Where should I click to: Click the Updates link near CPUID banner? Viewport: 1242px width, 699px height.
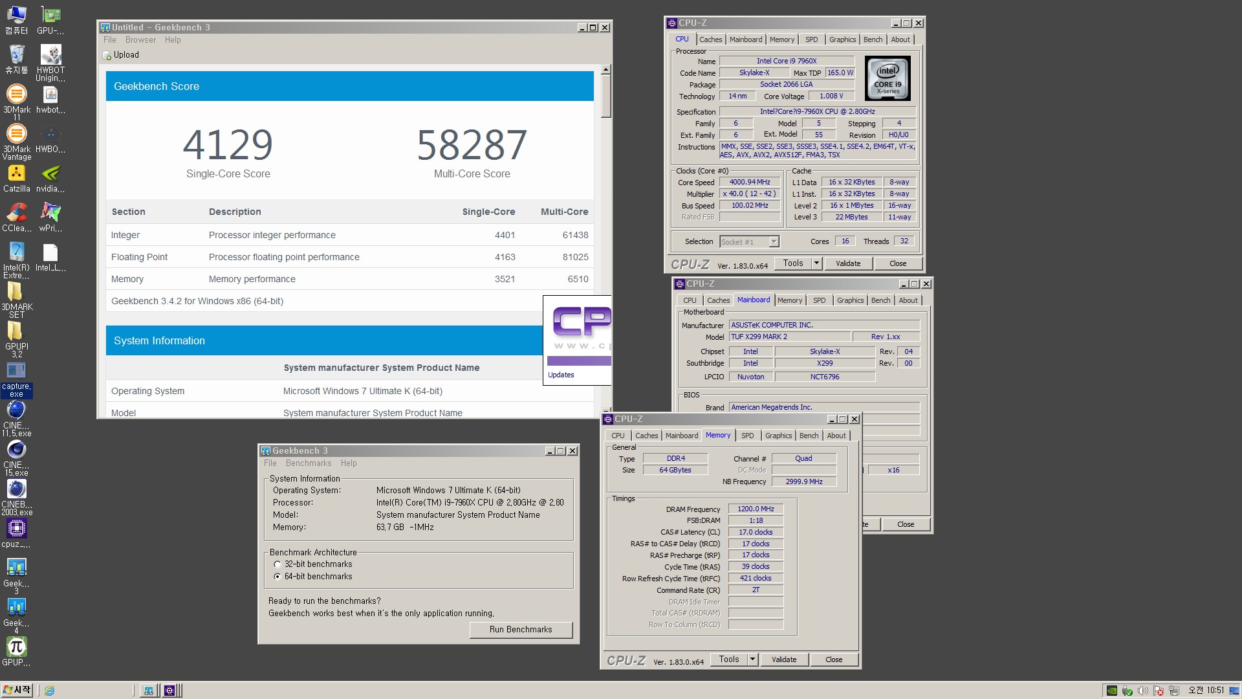[561, 375]
